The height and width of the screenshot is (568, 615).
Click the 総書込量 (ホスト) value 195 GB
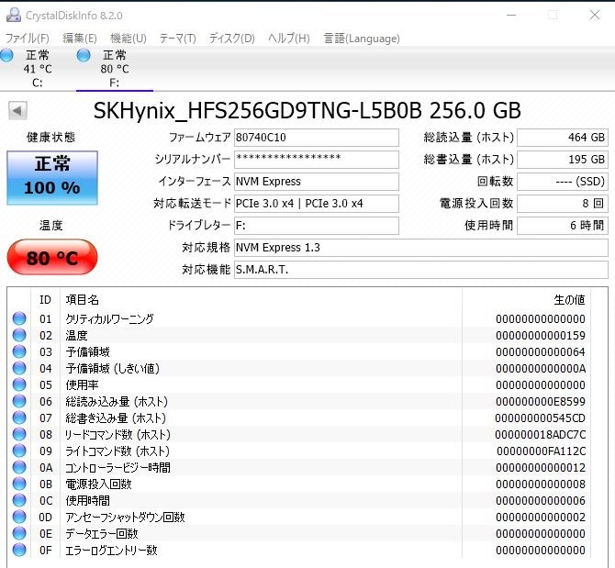click(563, 160)
